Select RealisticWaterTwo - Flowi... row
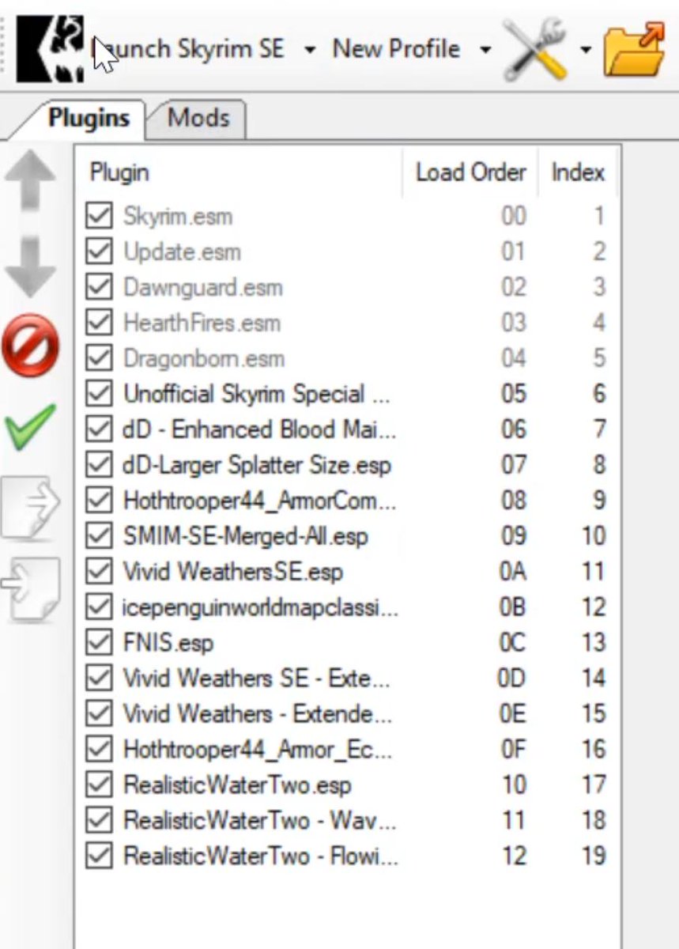This screenshot has width=679, height=949. point(347,856)
